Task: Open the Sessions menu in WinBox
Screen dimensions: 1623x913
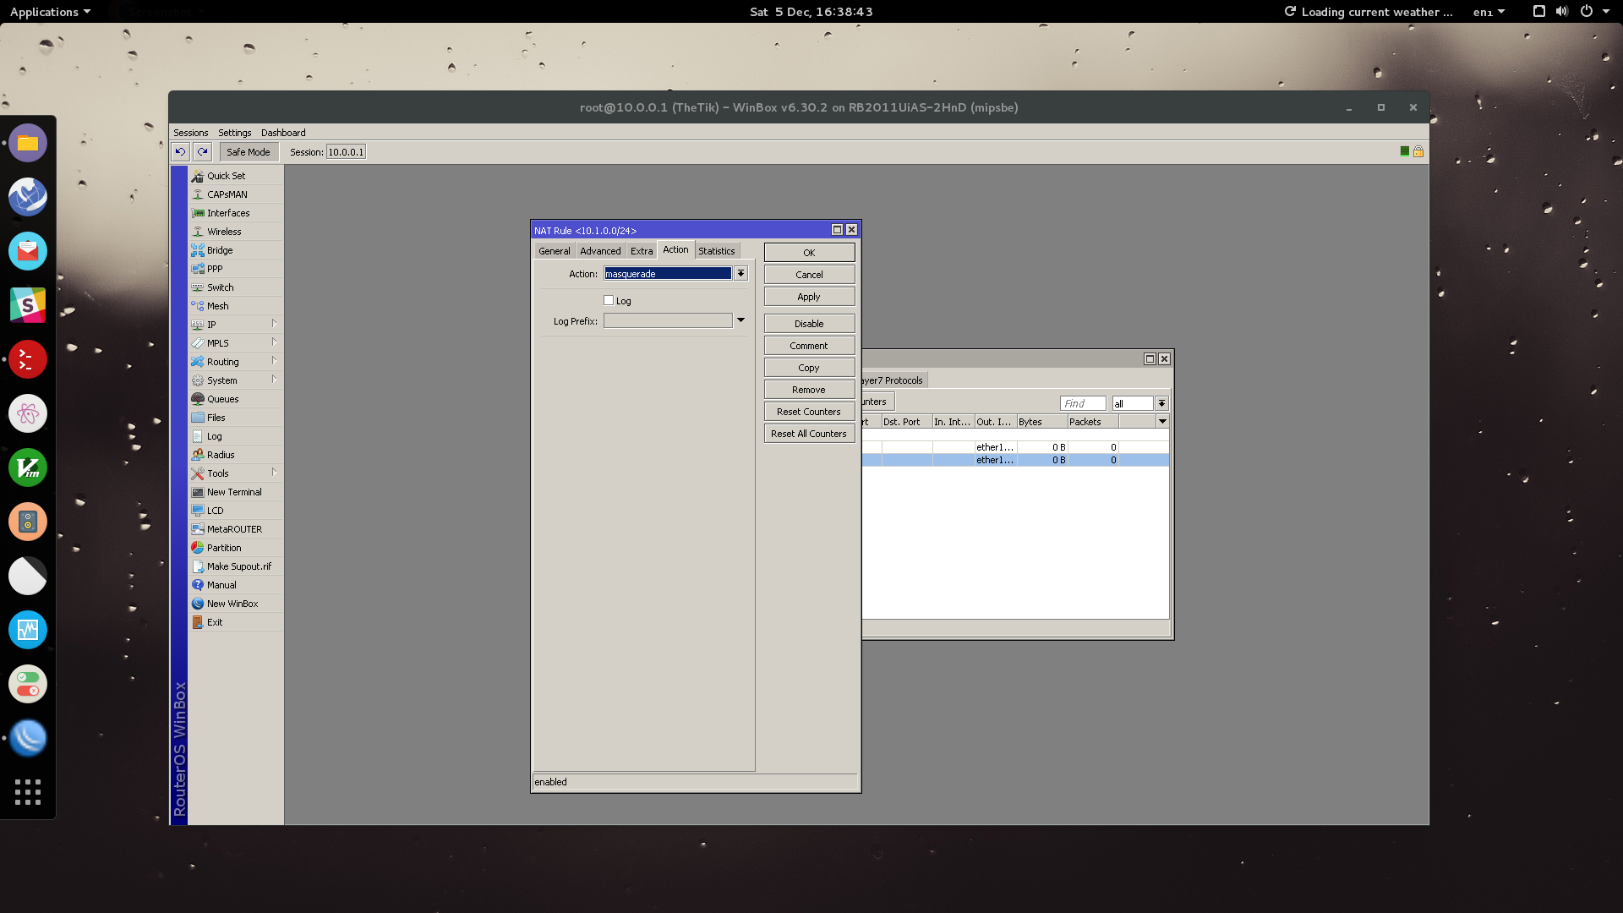Action: pos(189,132)
